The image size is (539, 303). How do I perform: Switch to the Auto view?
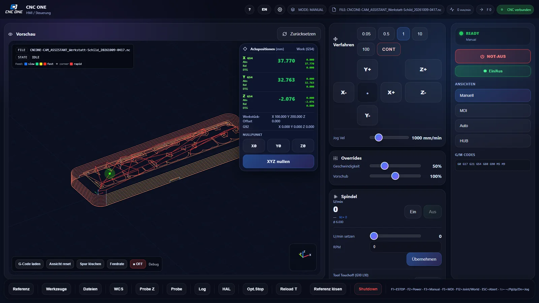click(493, 126)
